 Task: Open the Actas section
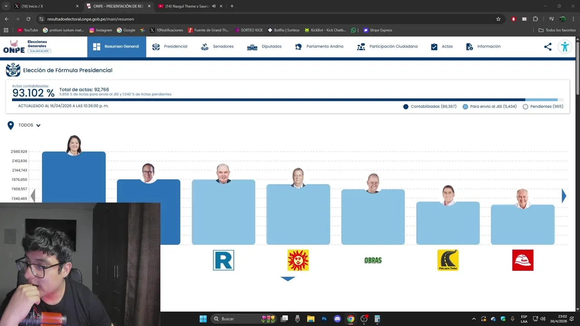(441, 47)
